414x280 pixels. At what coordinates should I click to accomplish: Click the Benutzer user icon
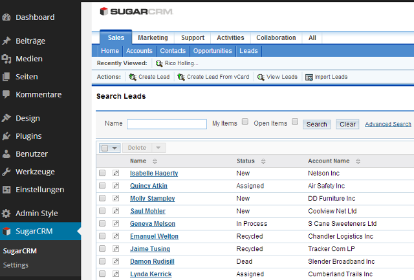6,154
